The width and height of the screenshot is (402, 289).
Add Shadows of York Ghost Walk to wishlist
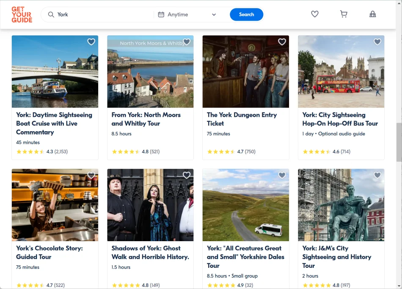coord(187,175)
